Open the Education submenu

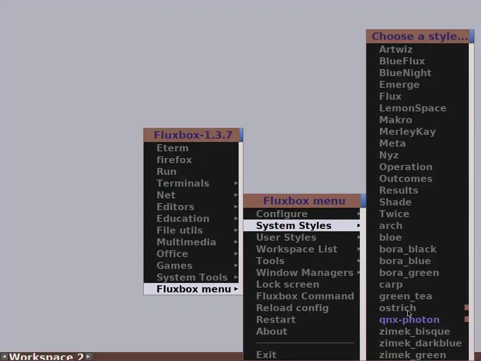point(191,218)
